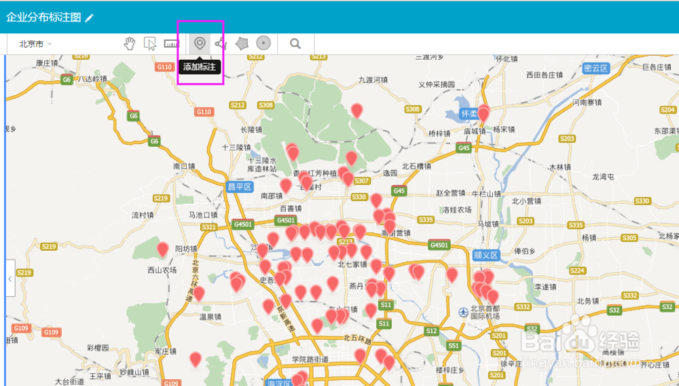Click the 北七家镇 town label
Screen dimensions: 679x386
click(352, 264)
